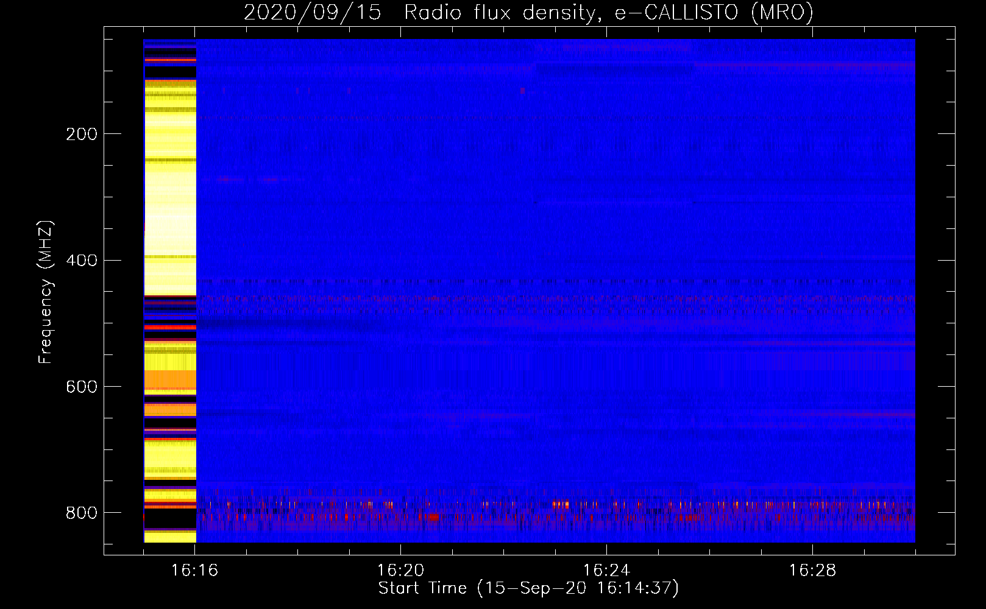Click the 16:16 time tick label
This screenshot has height=609, width=986.
[x=194, y=571]
